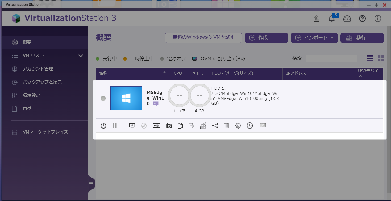Click into the 検索 search field
The width and height of the screenshot is (391, 201).
pos(331,58)
